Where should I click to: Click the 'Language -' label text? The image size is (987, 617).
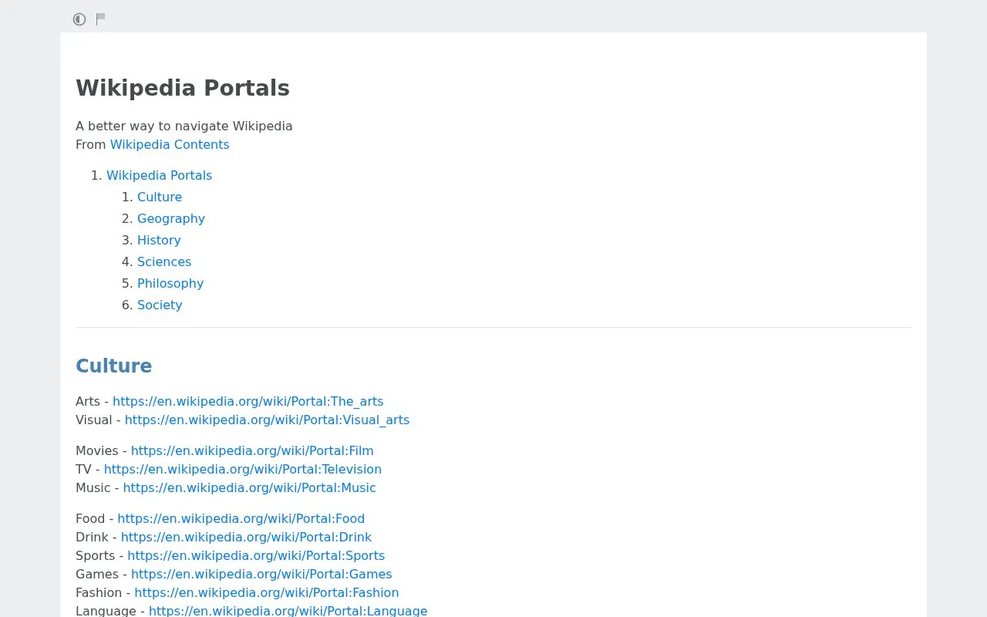pyautogui.click(x=110, y=611)
